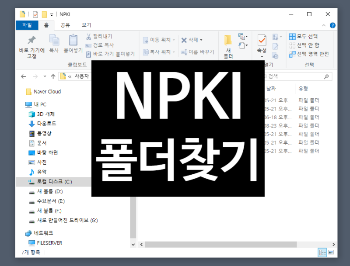The width and height of the screenshot is (350, 266).
Task: Click the horizontal scrollbar thumb in file list
Action: click(x=221, y=245)
